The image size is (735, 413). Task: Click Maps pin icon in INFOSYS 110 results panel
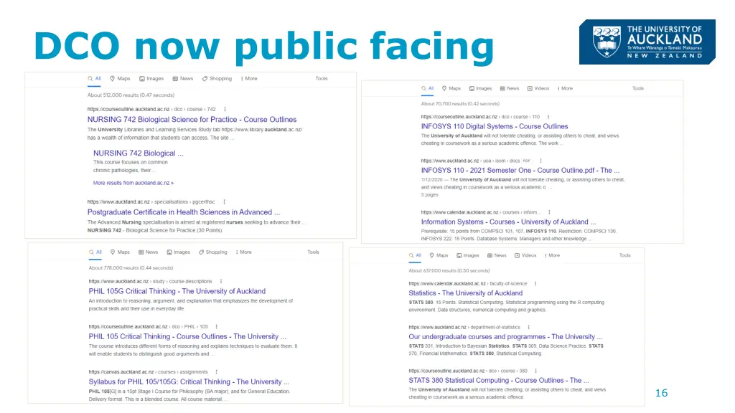click(444, 88)
